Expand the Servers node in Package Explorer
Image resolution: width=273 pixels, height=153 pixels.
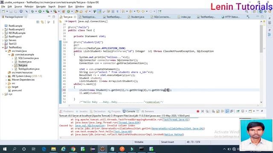point(3,40)
